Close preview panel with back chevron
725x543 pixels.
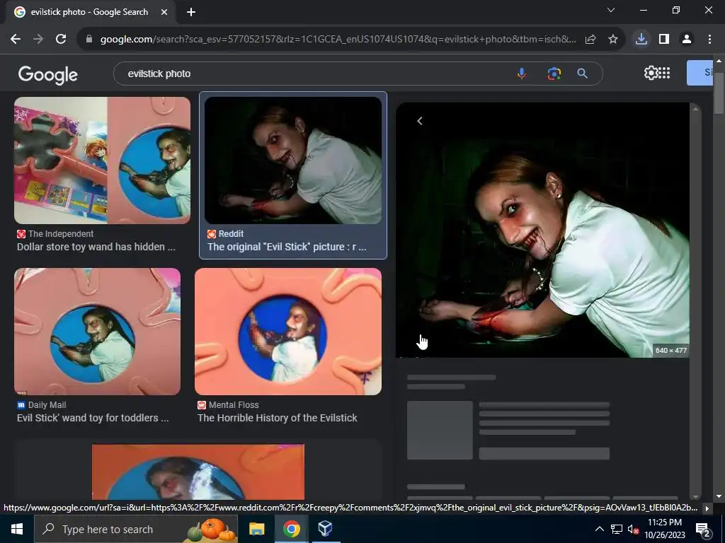419,121
